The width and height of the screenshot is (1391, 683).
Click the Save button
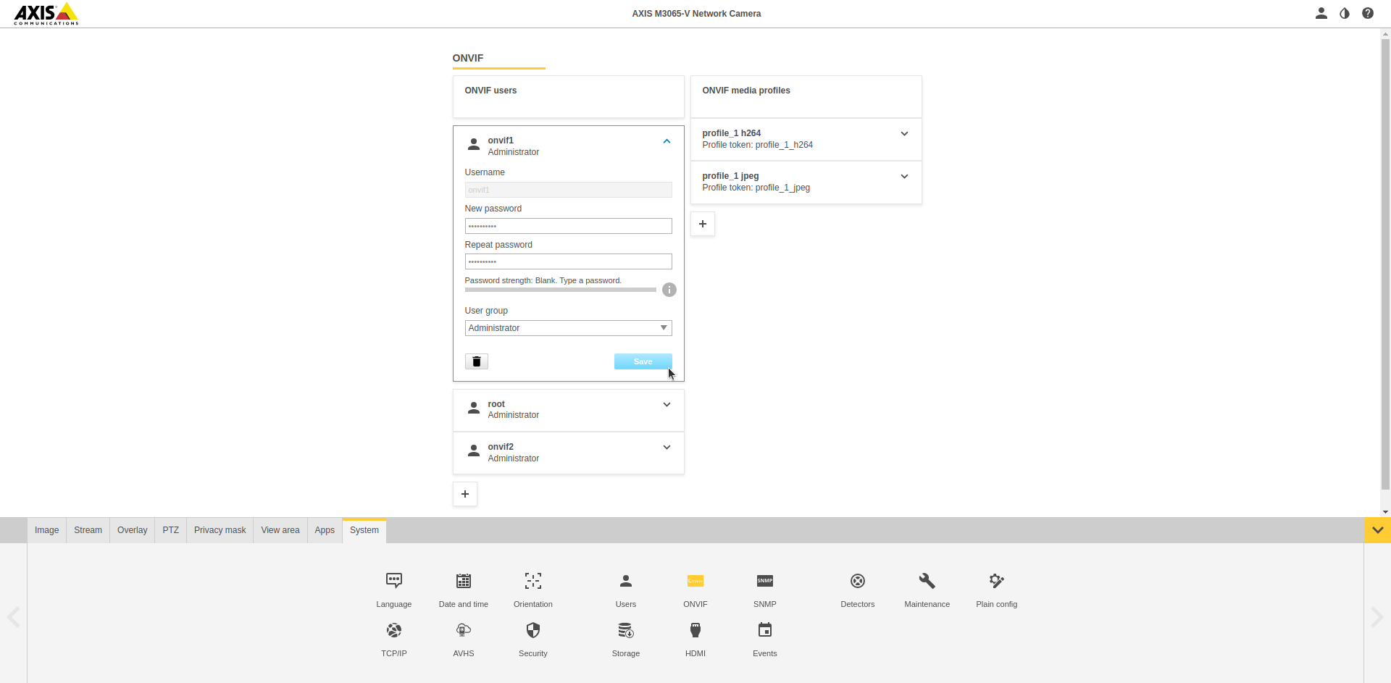[x=643, y=361]
